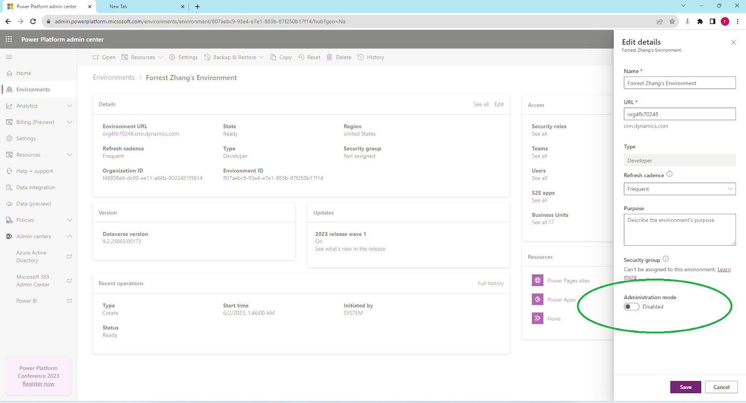Go back in browser history
The height and width of the screenshot is (403, 746).
tap(8, 21)
